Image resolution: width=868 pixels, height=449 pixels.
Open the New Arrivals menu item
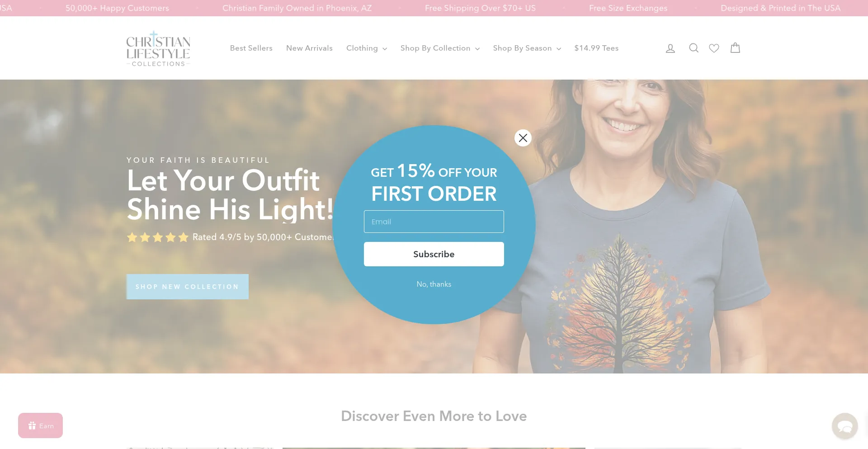tap(309, 48)
